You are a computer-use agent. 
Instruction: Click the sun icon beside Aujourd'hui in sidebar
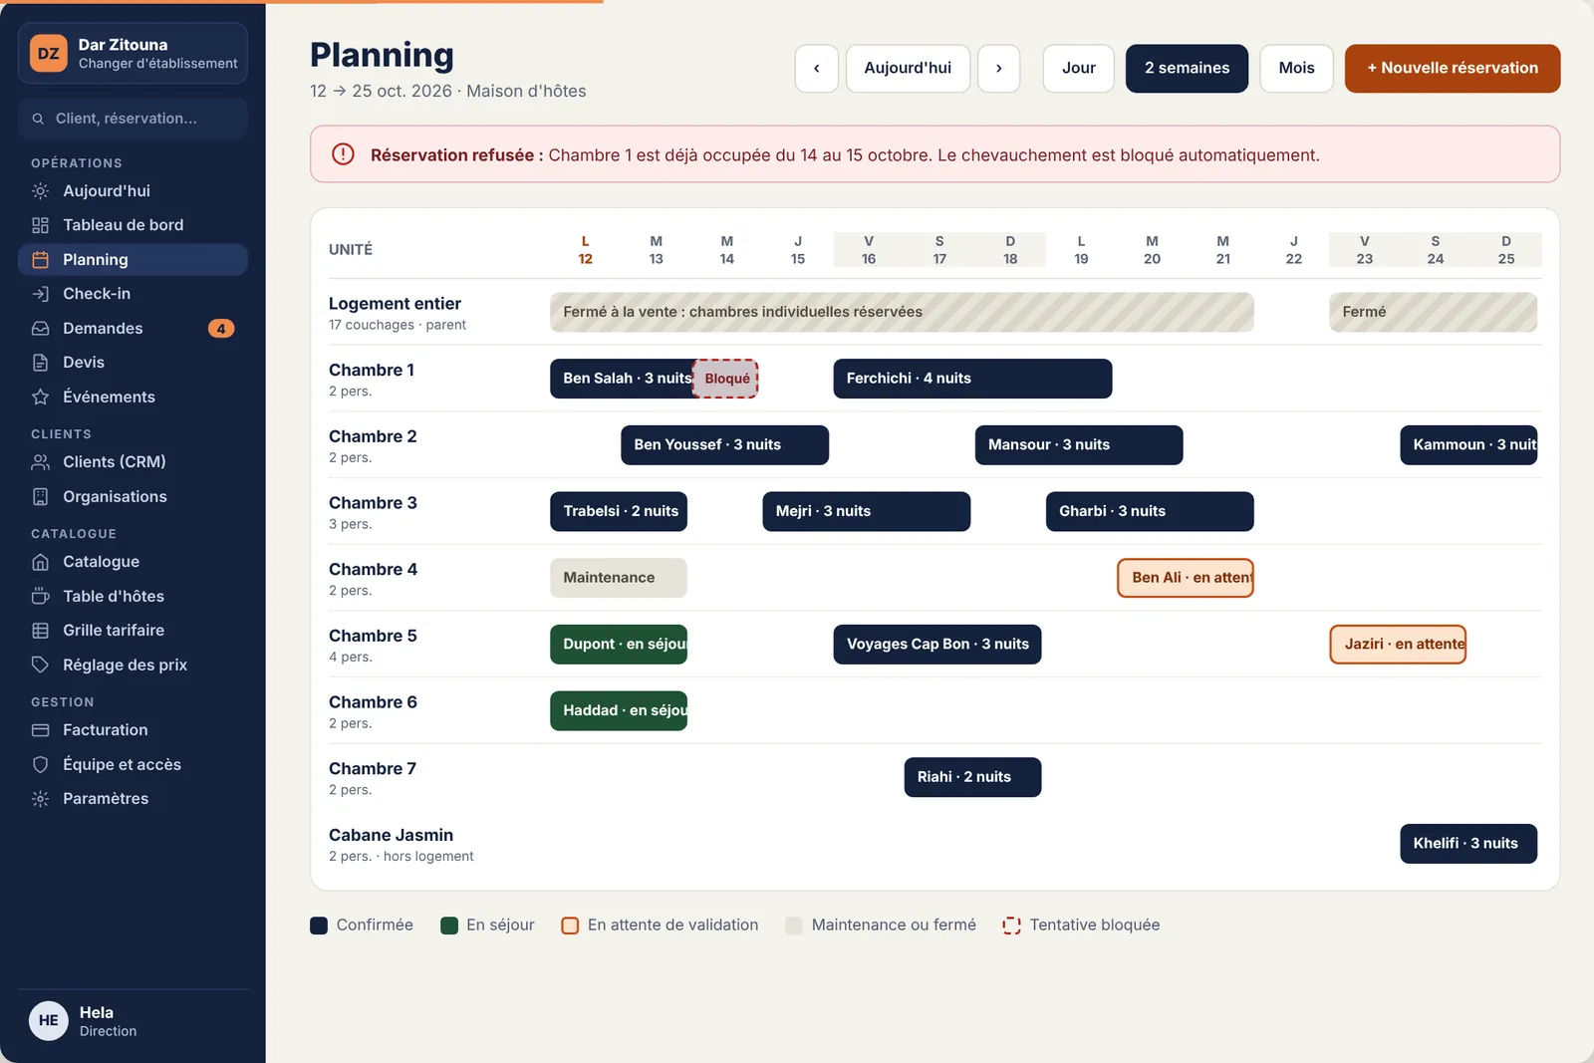tap(40, 191)
